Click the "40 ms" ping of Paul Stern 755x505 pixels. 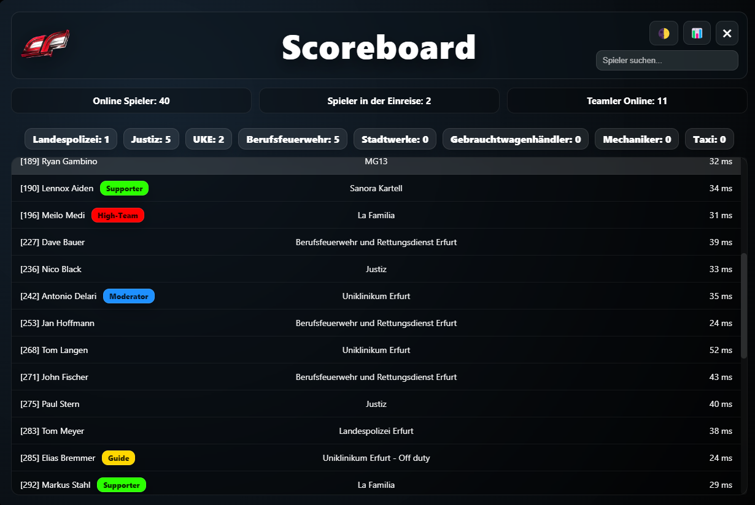(721, 404)
